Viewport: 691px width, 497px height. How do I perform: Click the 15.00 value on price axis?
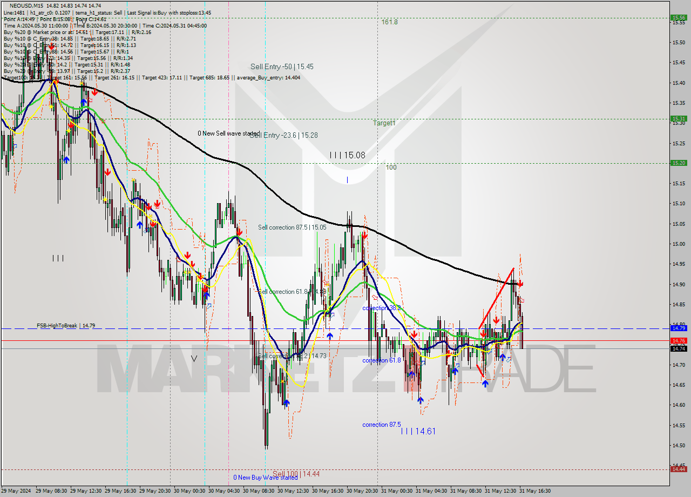tap(679, 244)
